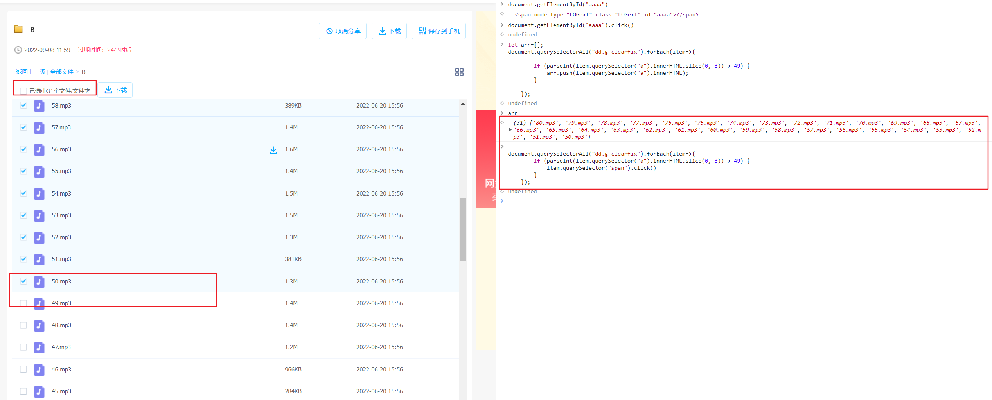Check the 47.mp3 checkbox
992x400 pixels.
(23, 347)
